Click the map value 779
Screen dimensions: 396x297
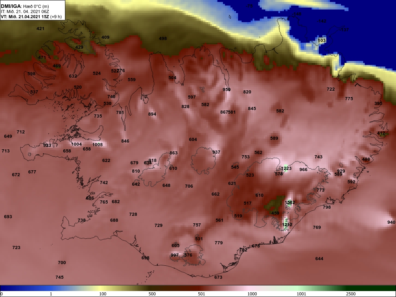(219, 243)
